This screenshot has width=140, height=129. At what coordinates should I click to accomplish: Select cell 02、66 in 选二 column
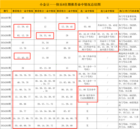87,27
